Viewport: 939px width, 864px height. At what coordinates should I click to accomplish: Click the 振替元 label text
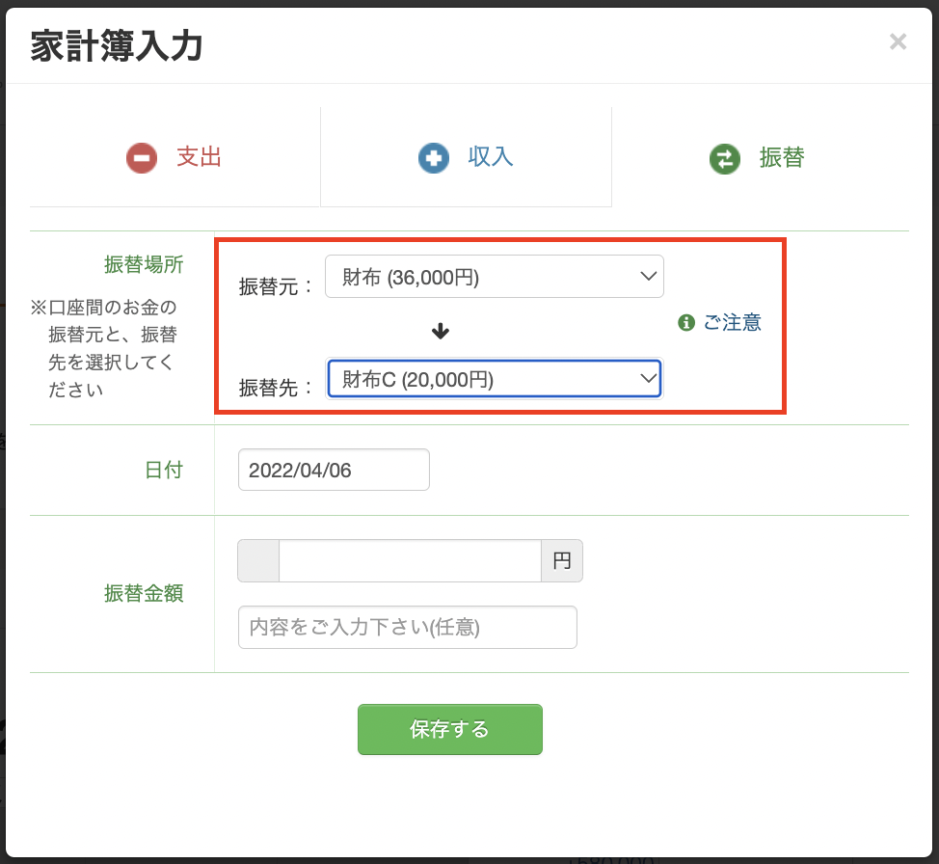pyautogui.click(x=275, y=286)
